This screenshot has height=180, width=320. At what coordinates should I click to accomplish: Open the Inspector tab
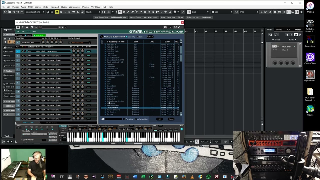pyautogui.click(x=8, y=29)
